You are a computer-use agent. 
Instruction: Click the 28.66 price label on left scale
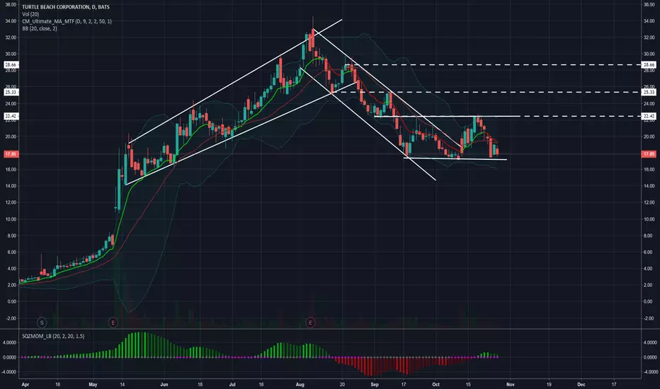(x=11, y=65)
